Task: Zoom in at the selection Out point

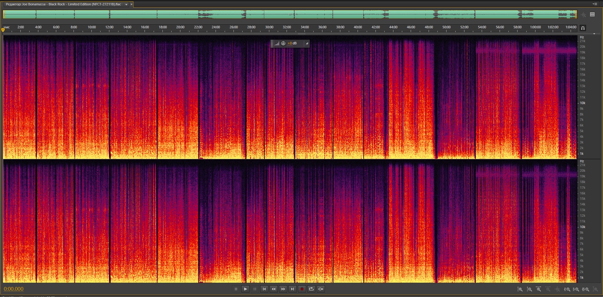Action: [x=576, y=289]
